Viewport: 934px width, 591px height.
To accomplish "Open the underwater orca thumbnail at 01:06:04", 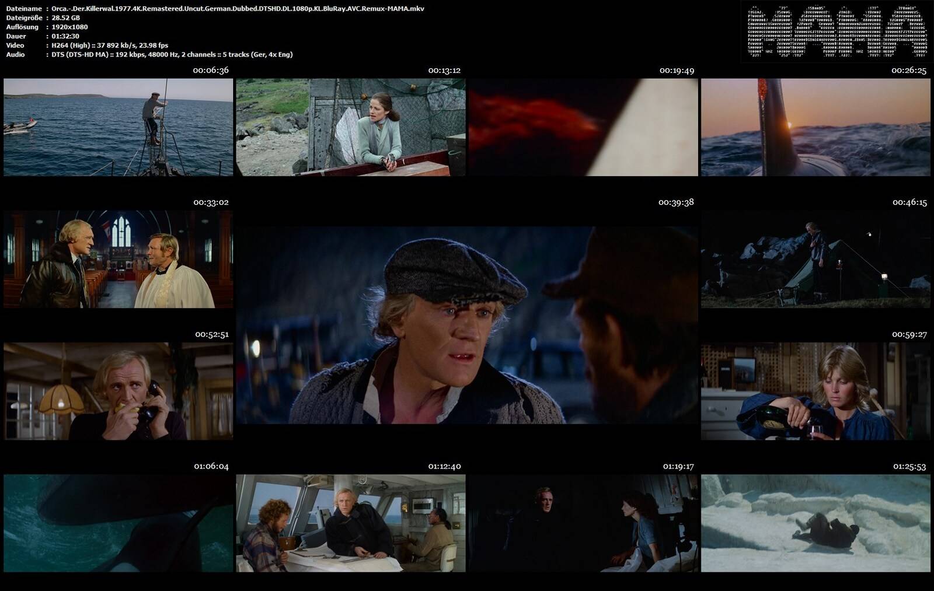I will click(118, 523).
